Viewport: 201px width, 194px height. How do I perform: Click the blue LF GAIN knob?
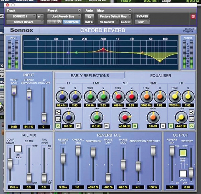[68, 117]
